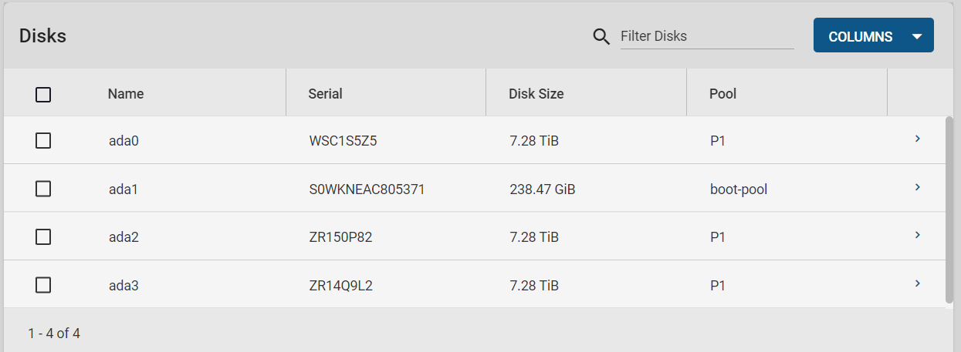
Task: Expand ada0 row details chevron
Action: pos(917,139)
